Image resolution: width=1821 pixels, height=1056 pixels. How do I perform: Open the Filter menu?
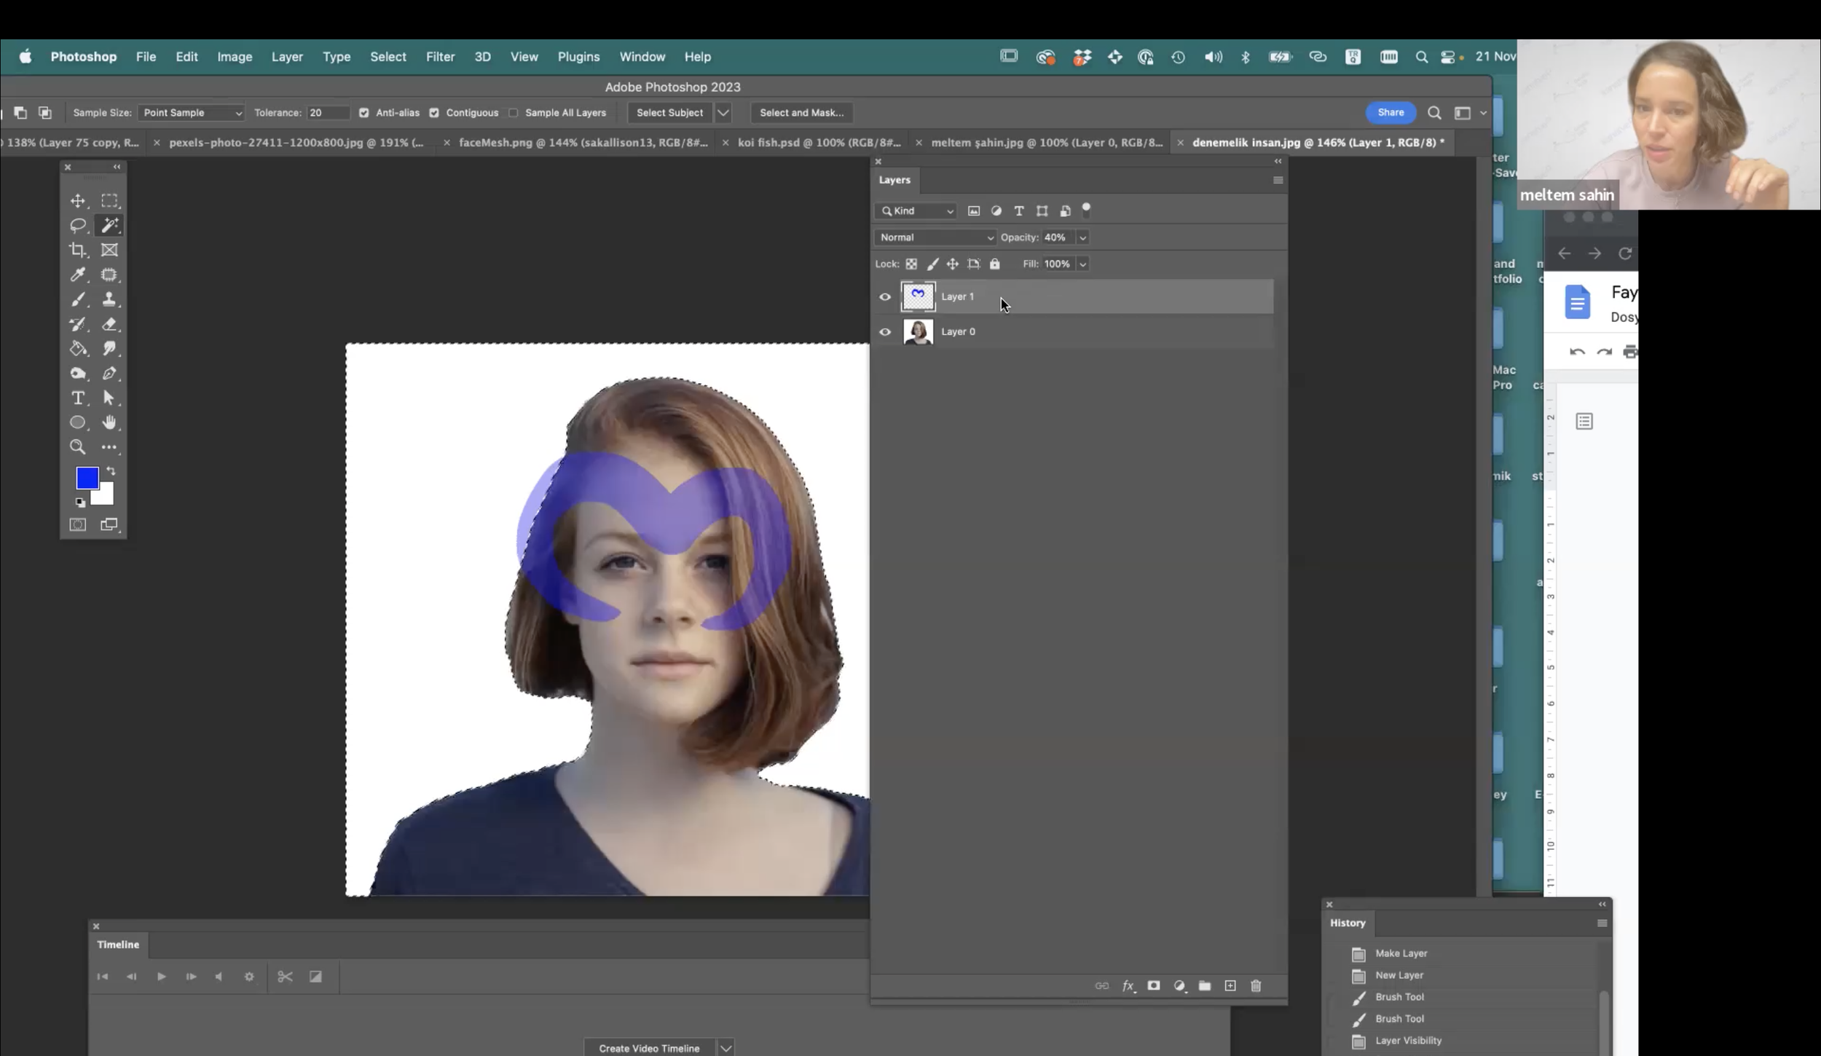pos(440,57)
